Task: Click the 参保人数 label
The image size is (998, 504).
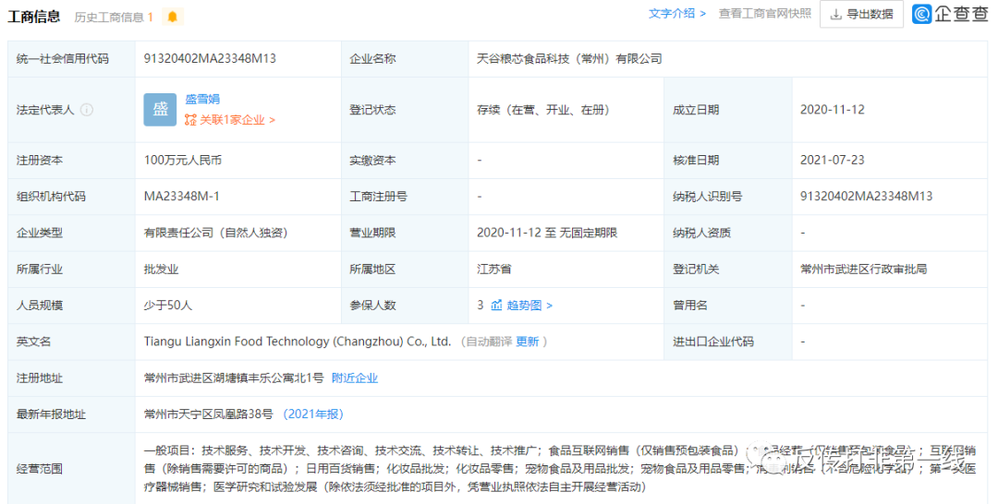Action: 372,306
